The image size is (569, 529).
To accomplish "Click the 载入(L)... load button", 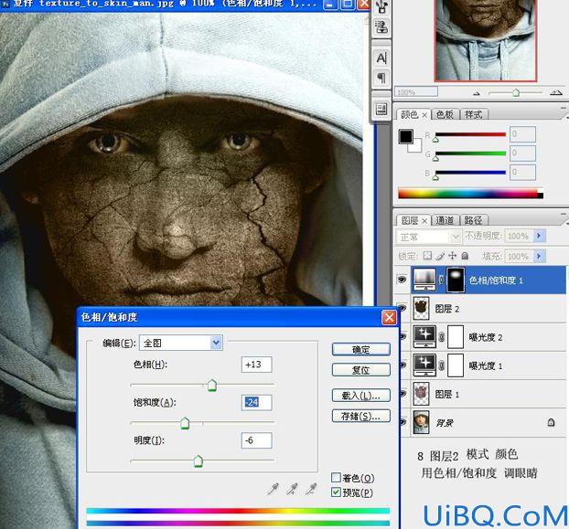I will 361,396.
